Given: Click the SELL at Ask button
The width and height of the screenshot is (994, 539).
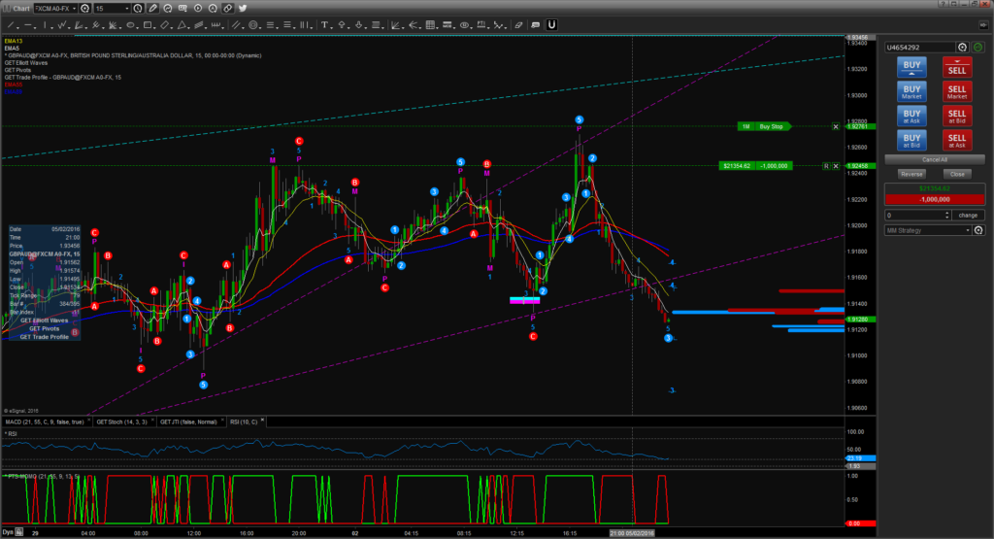Looking at the screenshot, I should coord(956,140).
